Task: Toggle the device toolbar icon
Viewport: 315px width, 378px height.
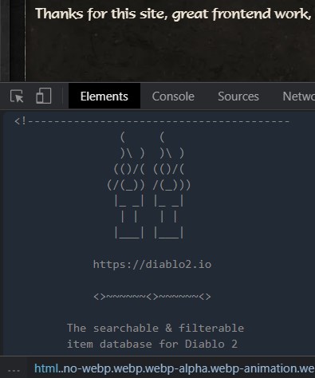Action: pyautogui.click(x=44, y=96)
